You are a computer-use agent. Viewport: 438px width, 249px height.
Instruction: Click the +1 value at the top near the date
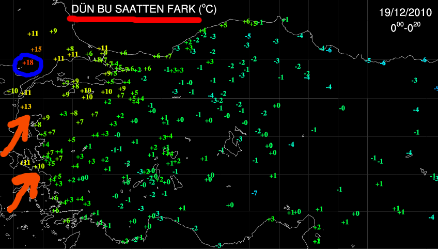(x=286, y=20)
